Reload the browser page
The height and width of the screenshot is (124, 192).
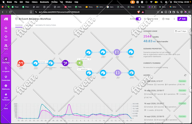10,12
